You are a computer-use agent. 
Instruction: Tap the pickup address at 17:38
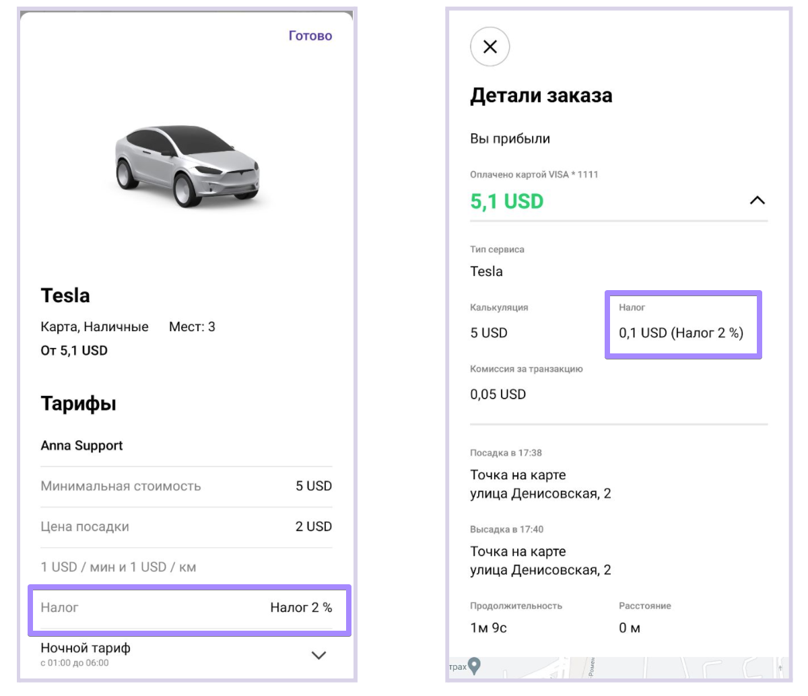tap(540, 485)
